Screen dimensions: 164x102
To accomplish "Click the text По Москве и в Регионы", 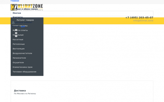I will pyautogui.click(x=25, y=94).
